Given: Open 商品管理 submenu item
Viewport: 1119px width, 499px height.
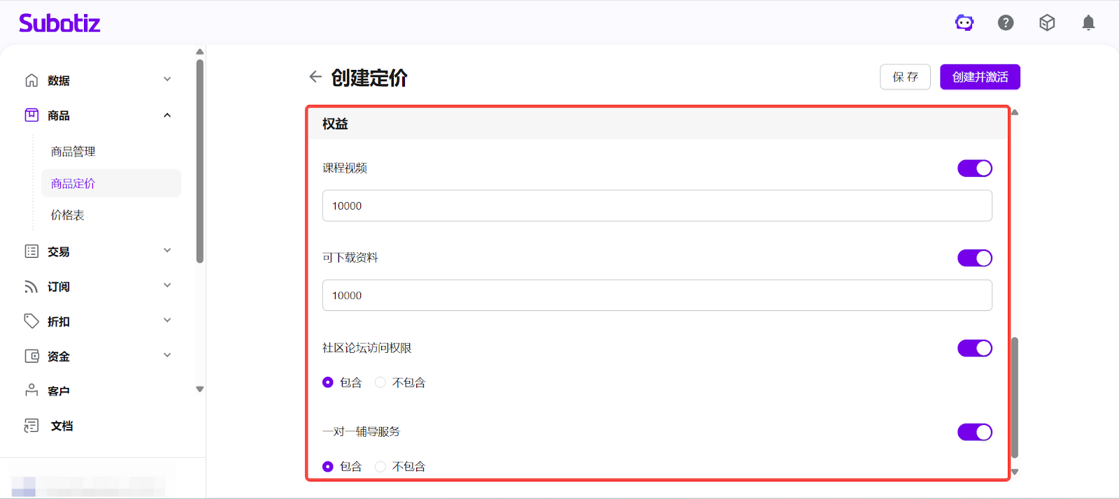Looking at the screenshot, I should tap(73, 152).
